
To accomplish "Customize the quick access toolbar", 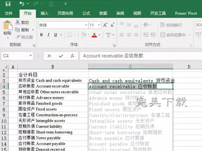I will point(65,4).
